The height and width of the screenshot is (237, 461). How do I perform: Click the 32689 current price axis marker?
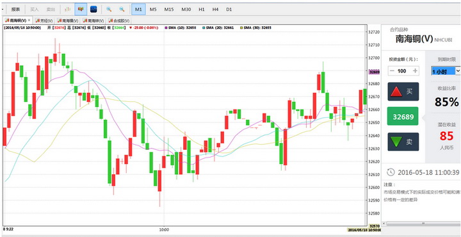375,72
